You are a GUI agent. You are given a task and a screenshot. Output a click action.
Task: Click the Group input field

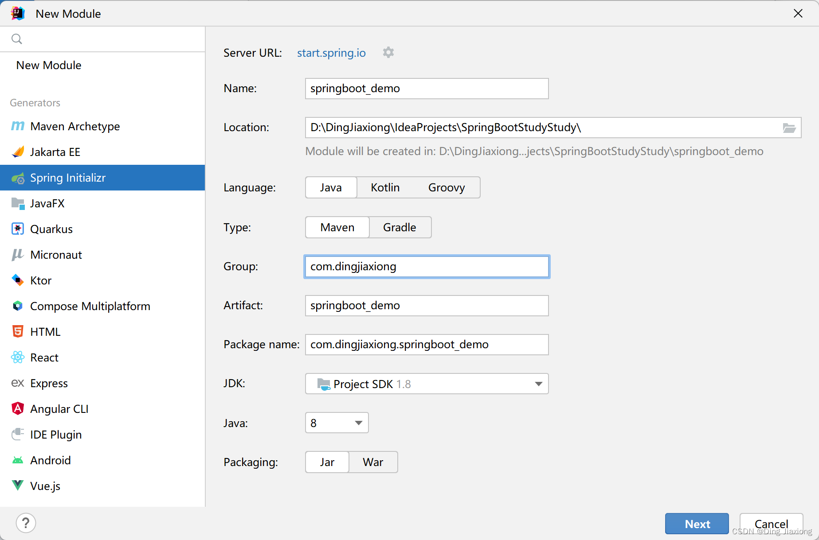click(427, 267)
